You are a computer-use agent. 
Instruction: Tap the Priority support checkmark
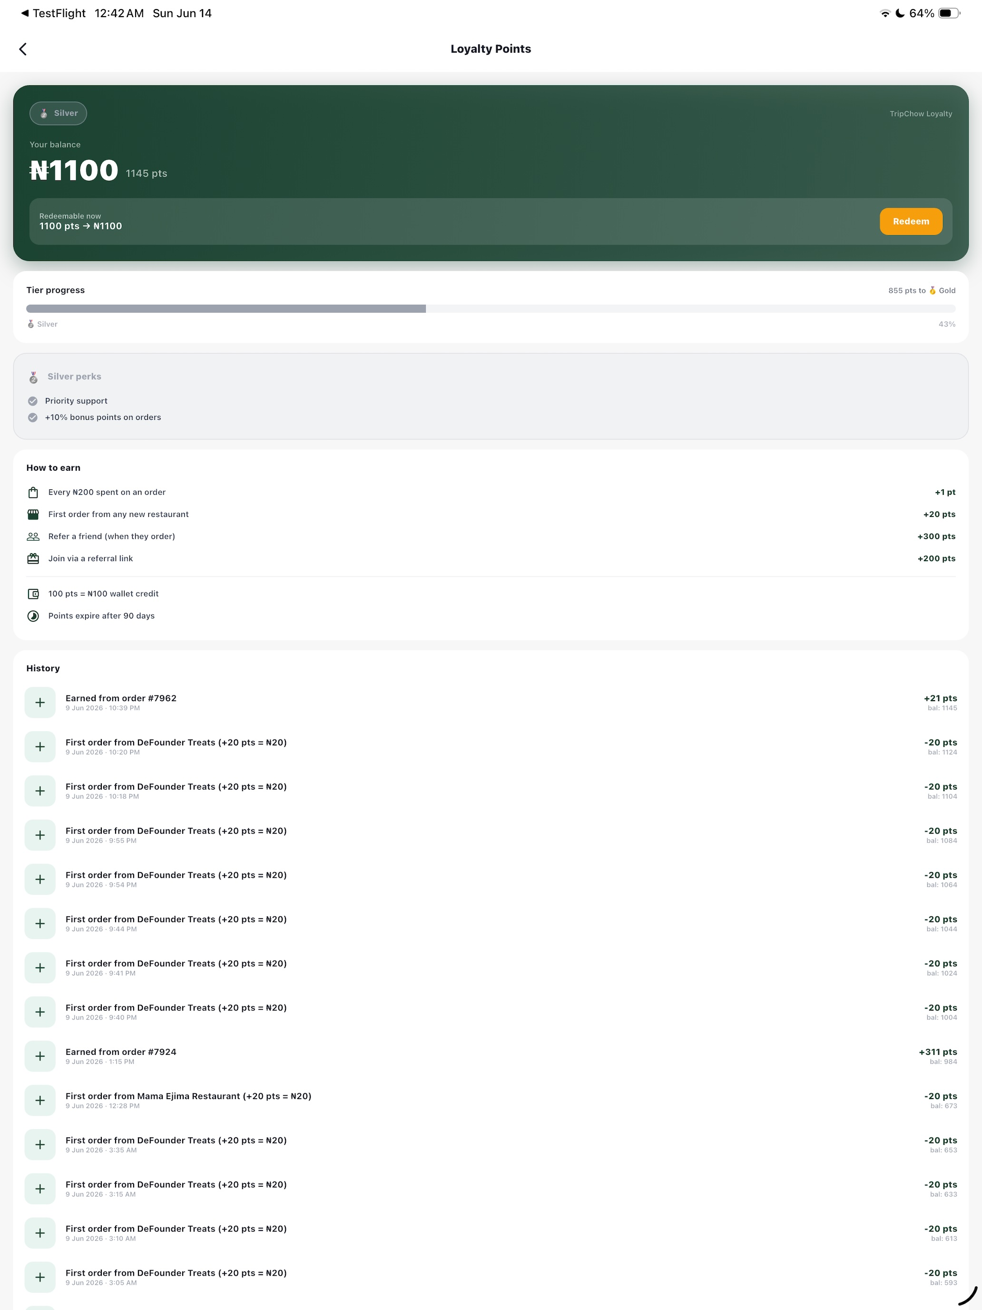[32, 401]
